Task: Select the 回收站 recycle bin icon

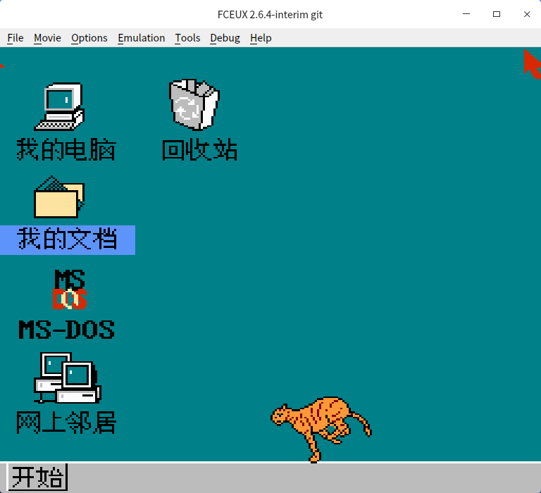Action: pos(194,104)
